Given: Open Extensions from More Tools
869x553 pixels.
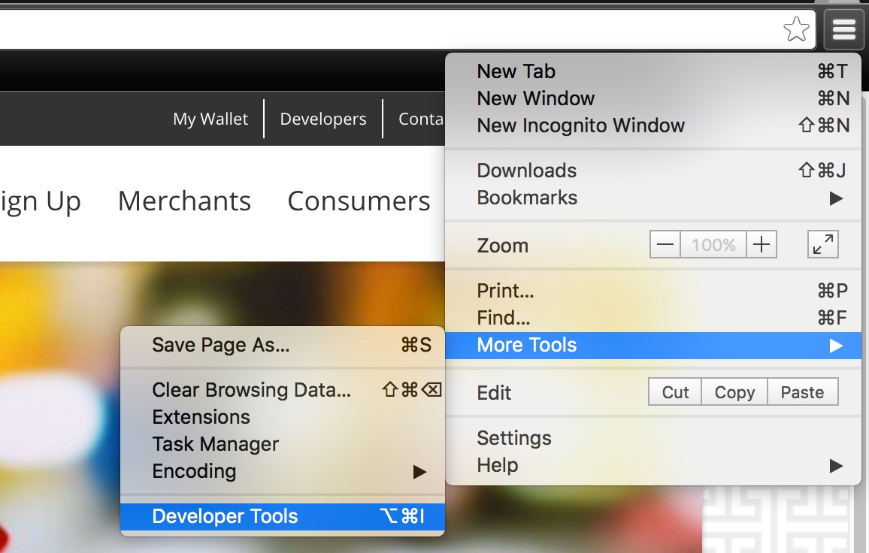Looking at the screenshot, I should (283, 417).
